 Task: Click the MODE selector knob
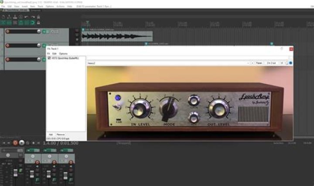click(x=169, y=109)
